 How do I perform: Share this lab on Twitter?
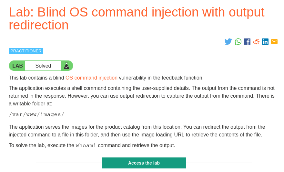pyautogui.click(x=228, y=42)
